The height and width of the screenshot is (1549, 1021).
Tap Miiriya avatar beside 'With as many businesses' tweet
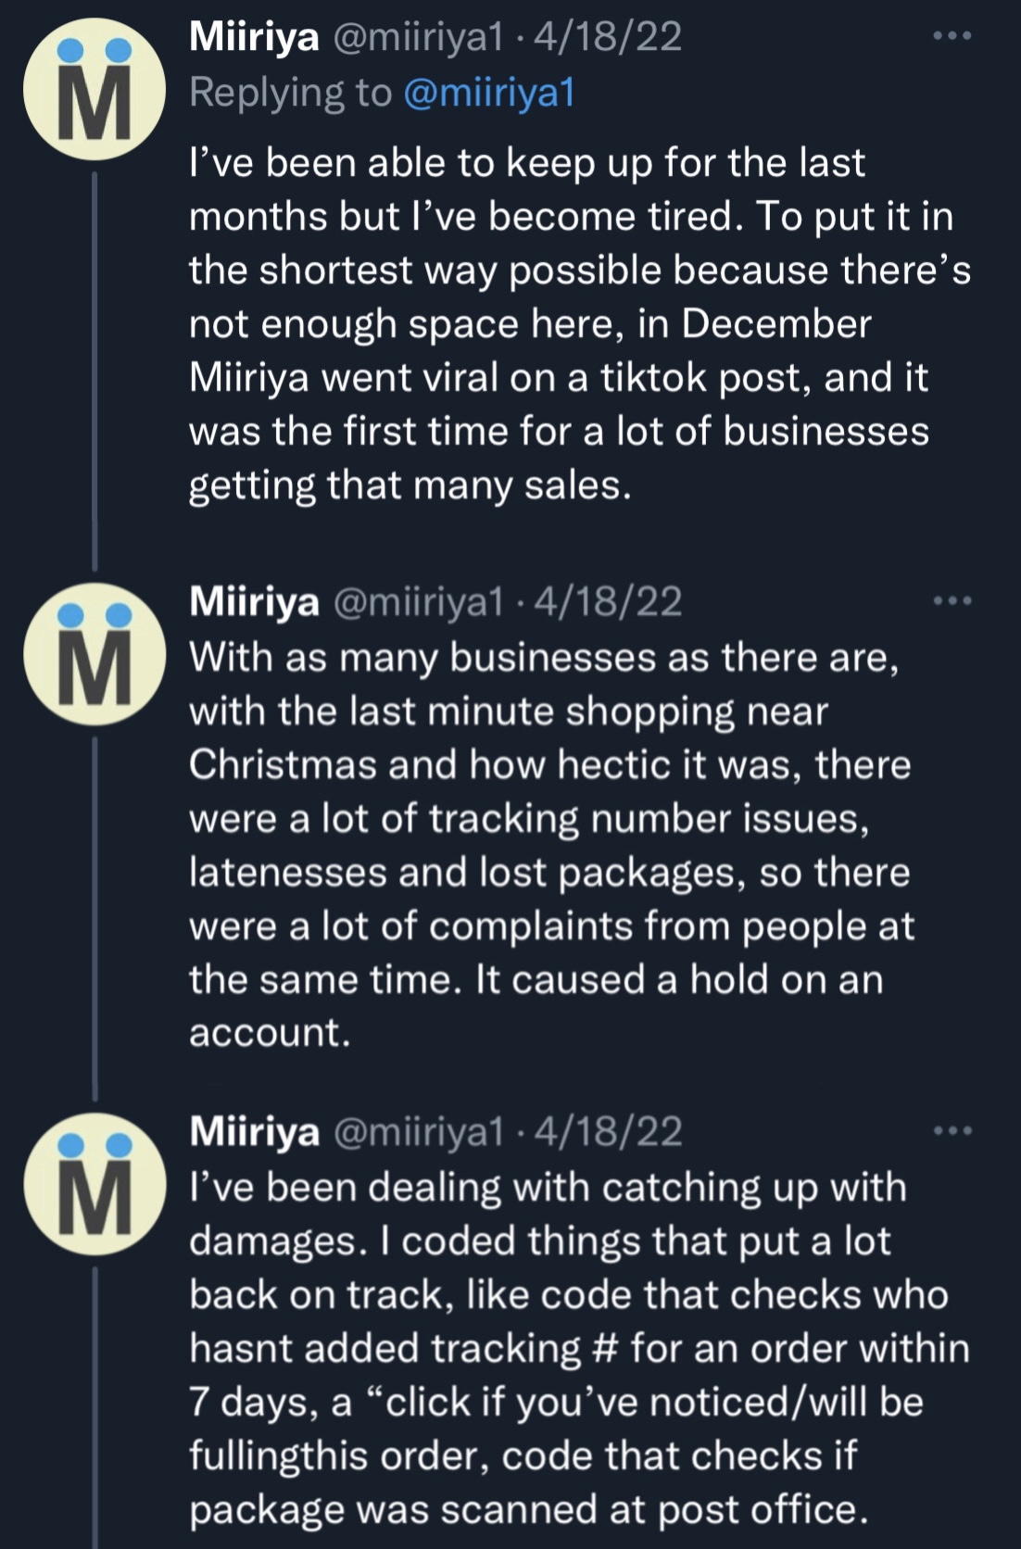click(x=95, y=654)
